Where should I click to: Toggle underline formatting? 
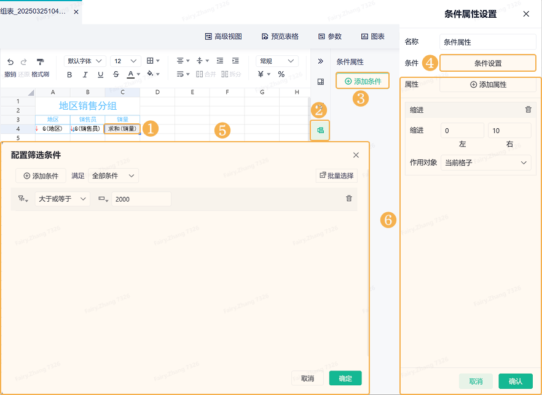pyautogui.click(x=100, y=74)
